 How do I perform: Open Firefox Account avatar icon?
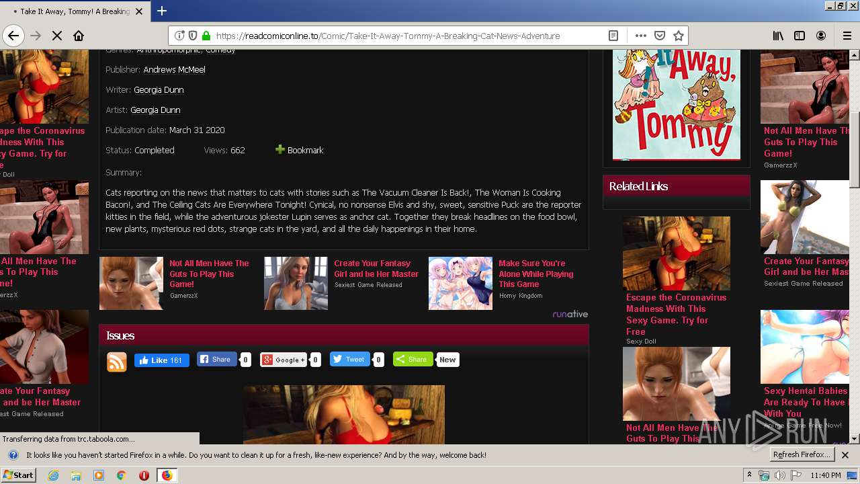pos(821,36)
